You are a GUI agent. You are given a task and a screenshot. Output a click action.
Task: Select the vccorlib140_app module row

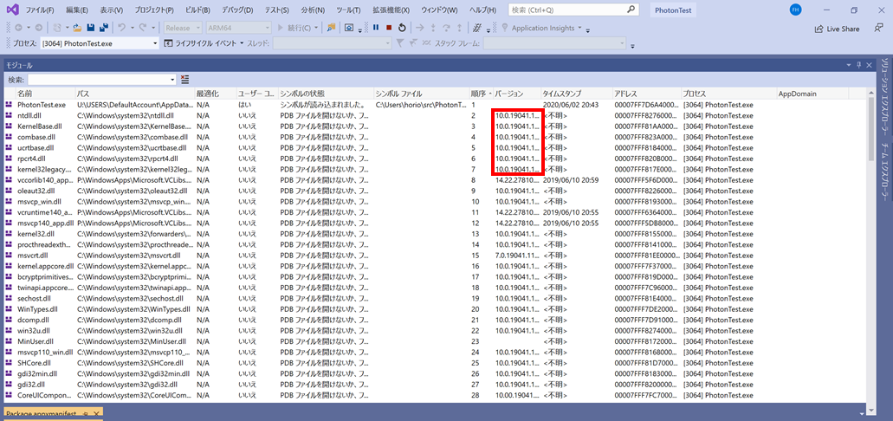tap(436, 180)
